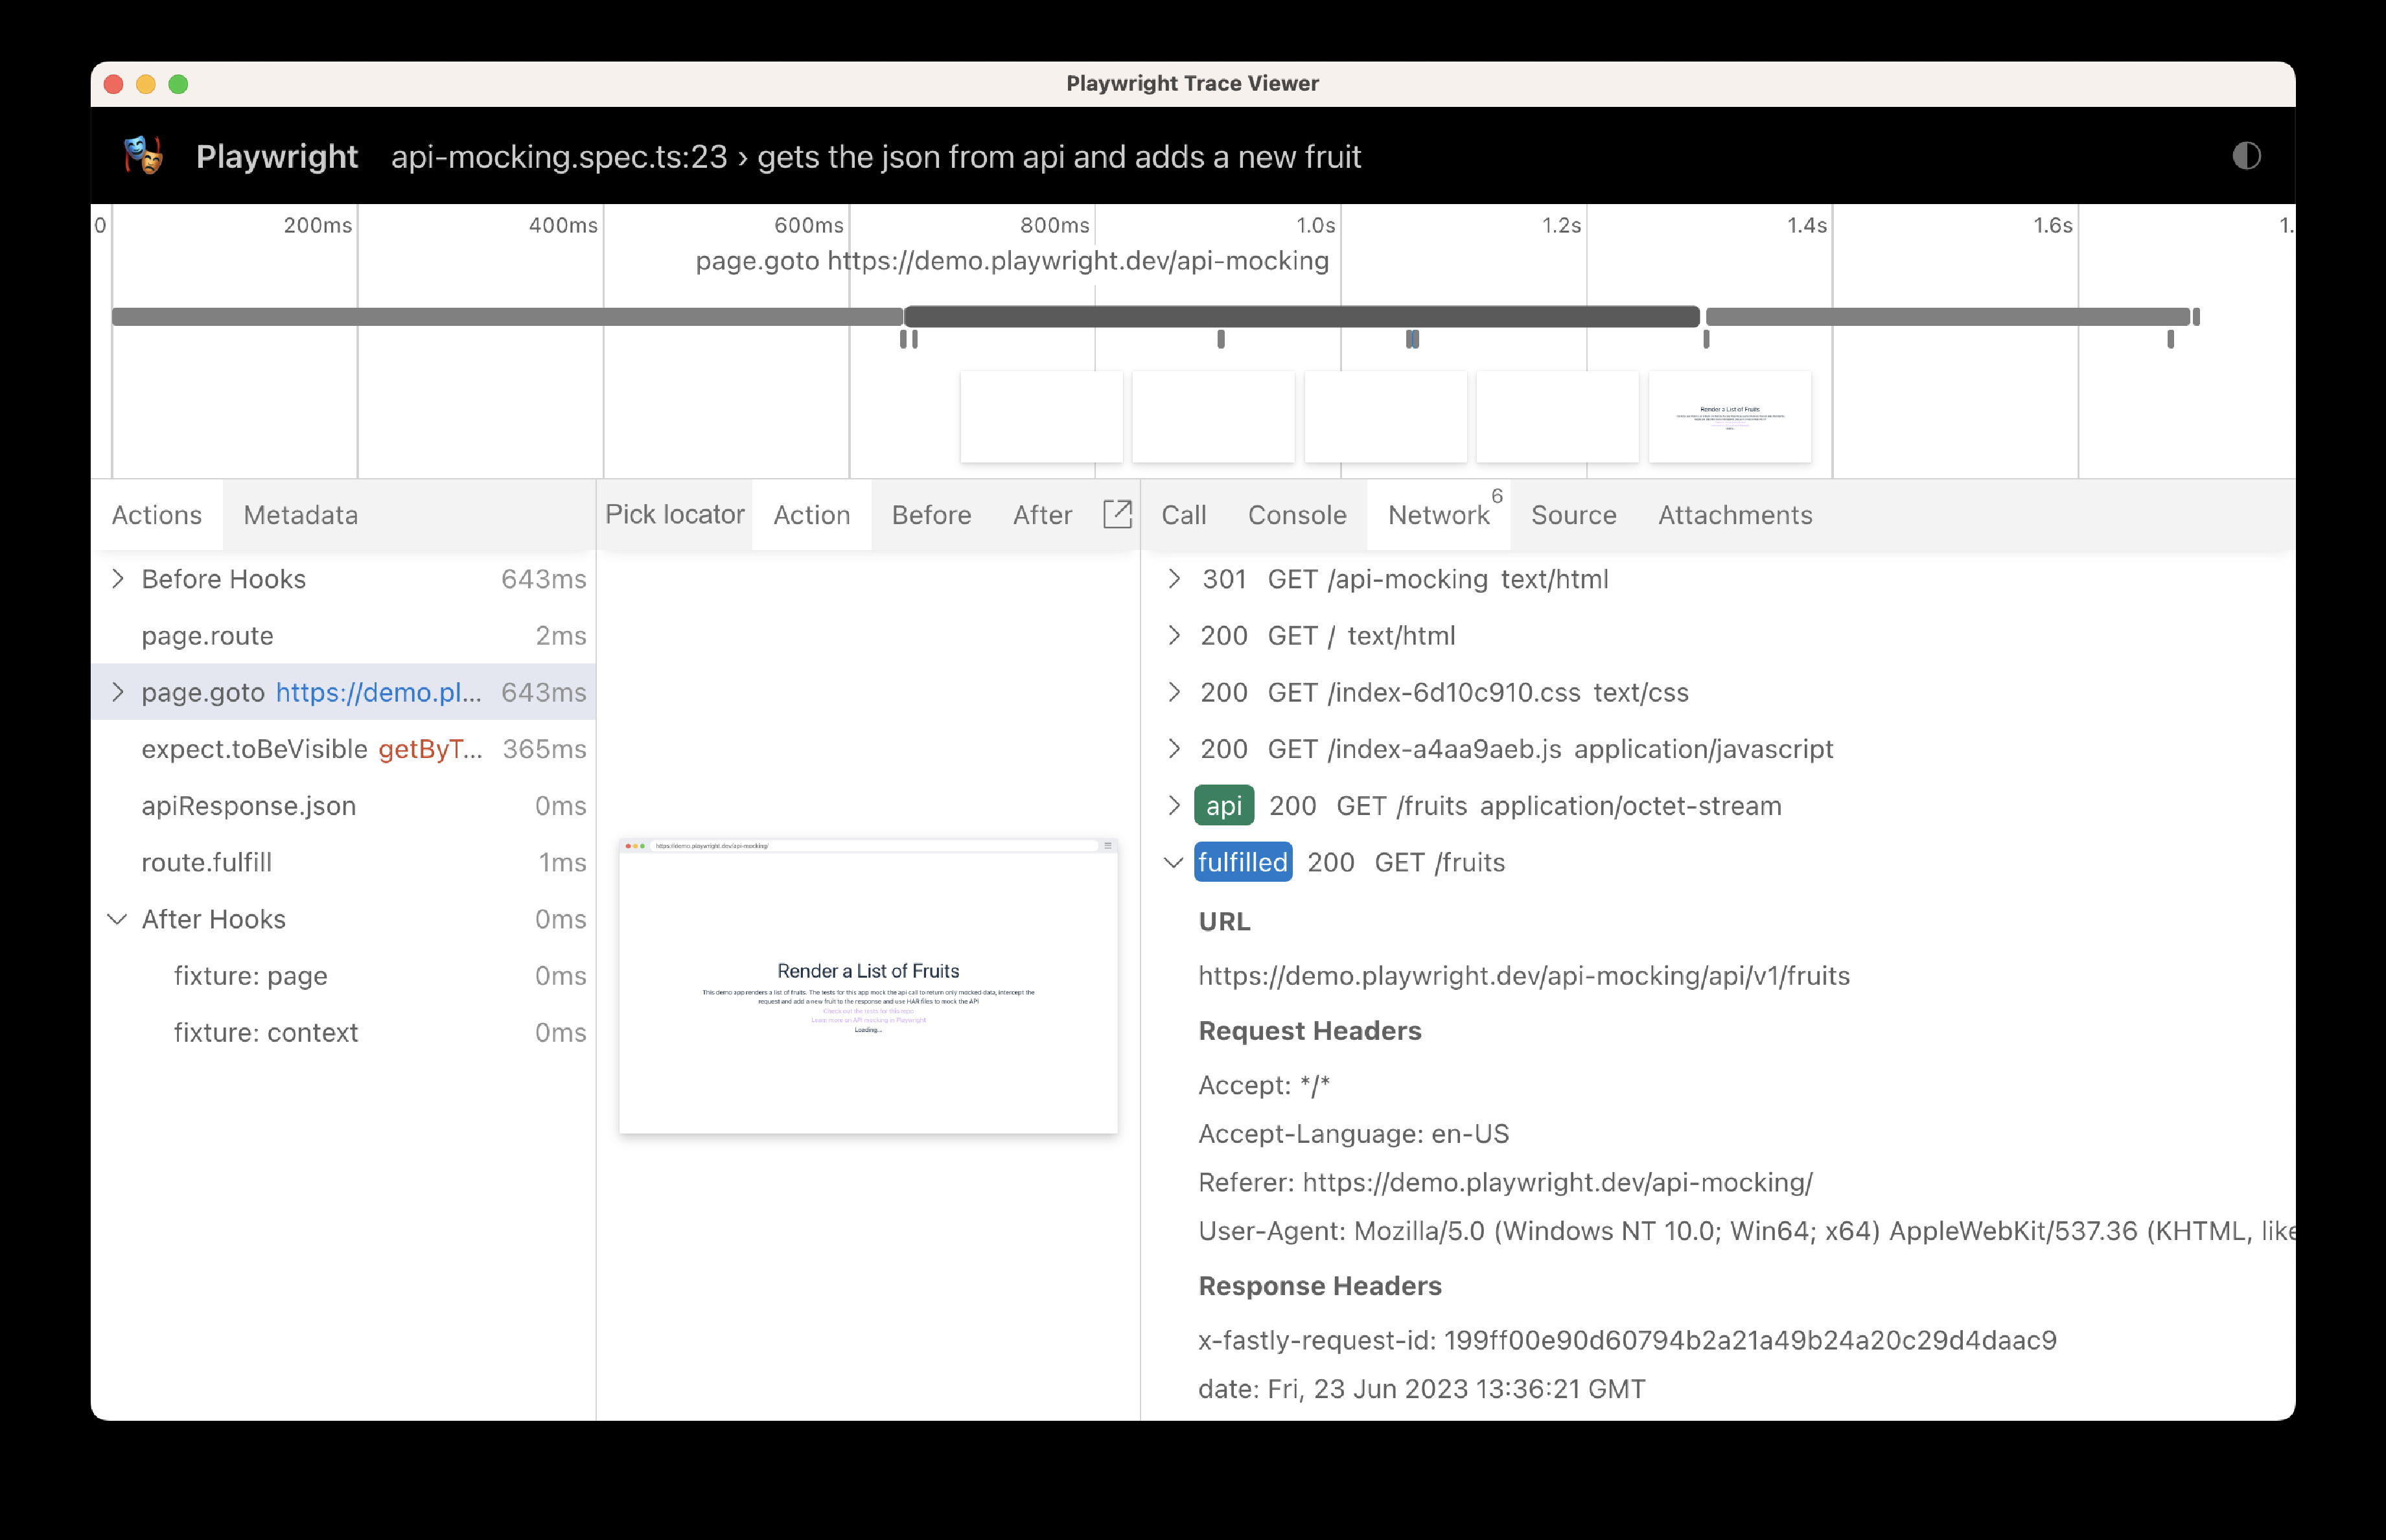Select the fixture: page item
Viewport: 2386px width, 1540px height.
(x=343, y=976)
